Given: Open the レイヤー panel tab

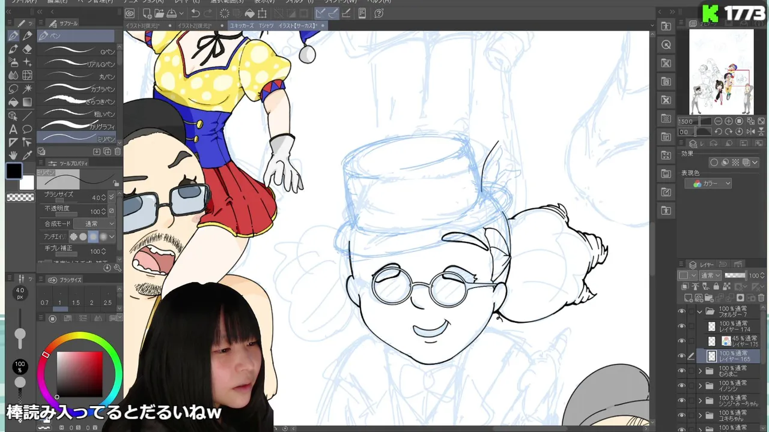Looking at the screenshot, I should 701,265.
